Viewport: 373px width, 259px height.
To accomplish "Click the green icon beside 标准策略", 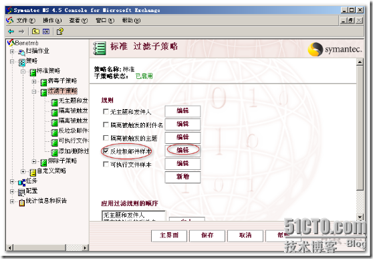I will (33, 72).
